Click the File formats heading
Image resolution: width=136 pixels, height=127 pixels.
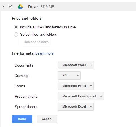coord(23,53)
